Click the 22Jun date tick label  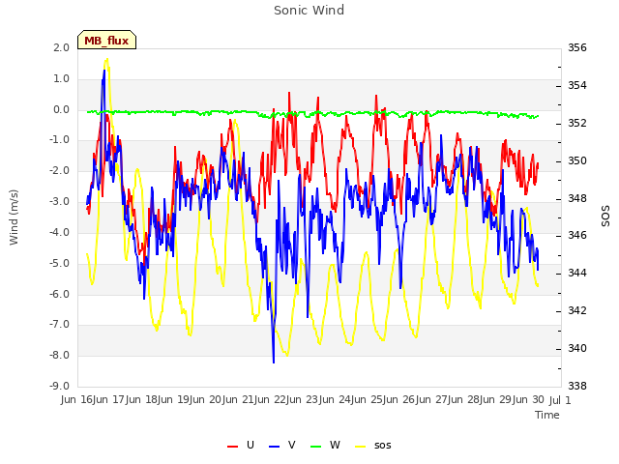click(x=288, y=399)
